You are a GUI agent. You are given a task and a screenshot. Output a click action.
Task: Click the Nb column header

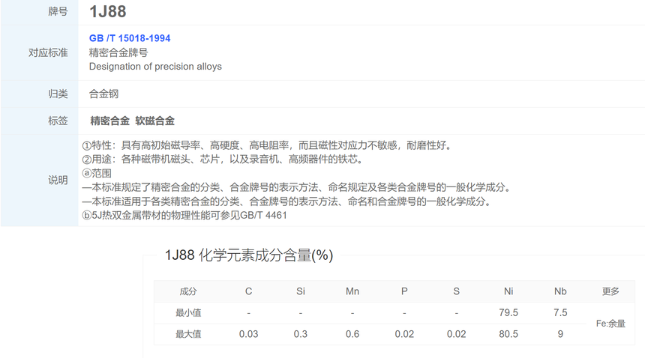pyautogui.click(x=560, y=291)
